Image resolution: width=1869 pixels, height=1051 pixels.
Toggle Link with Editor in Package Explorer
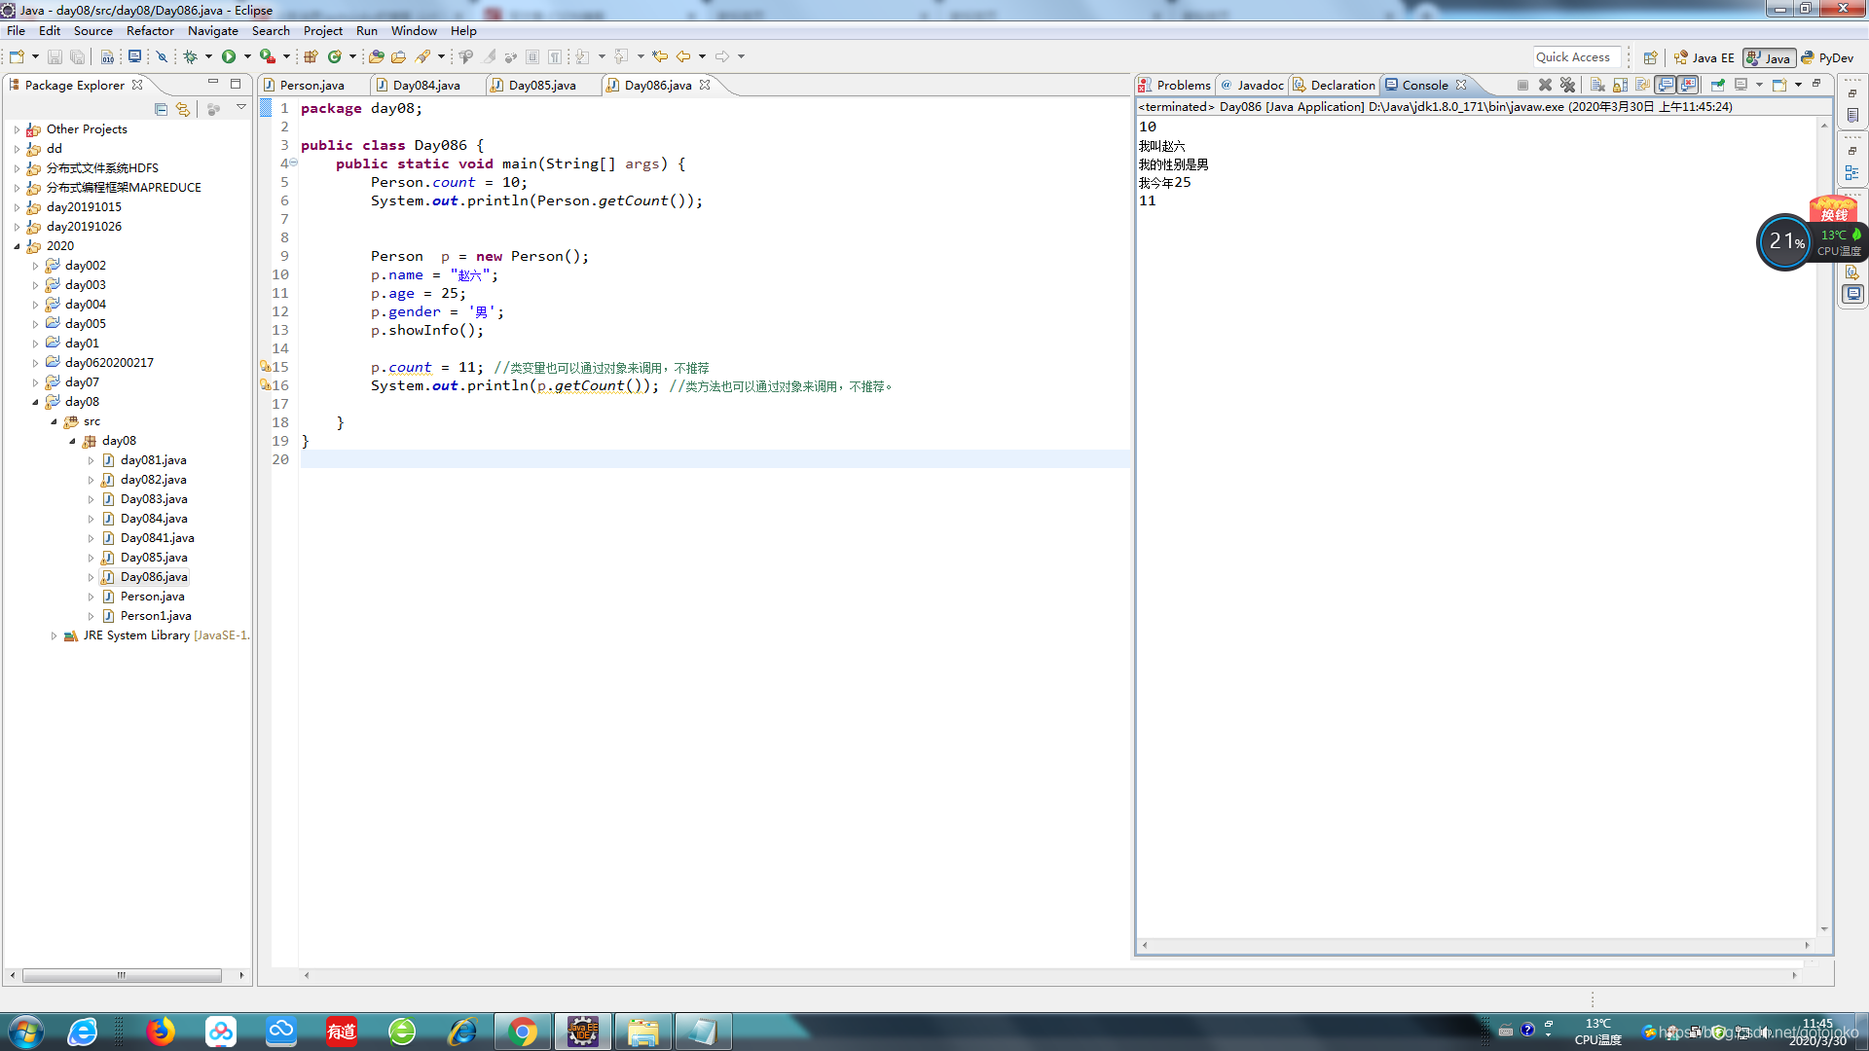[x=183, y=109]
